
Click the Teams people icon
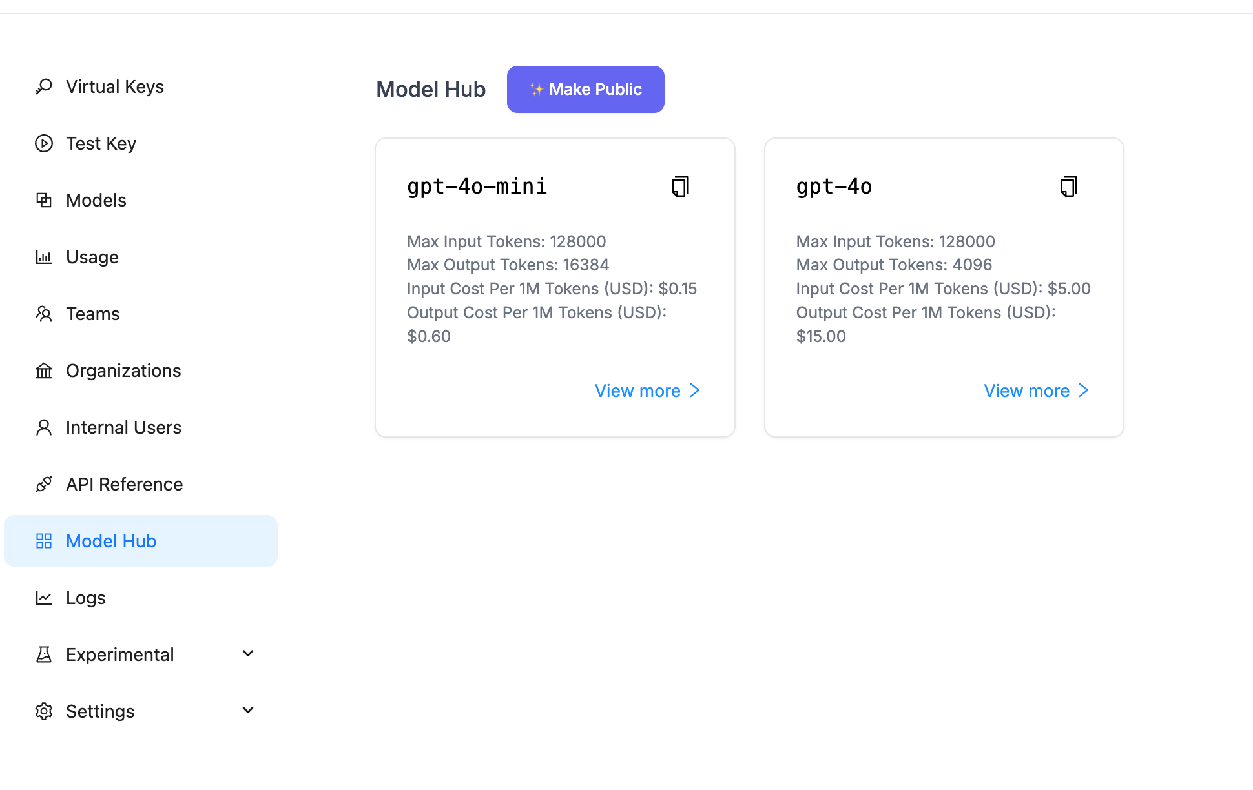(44, 314)
